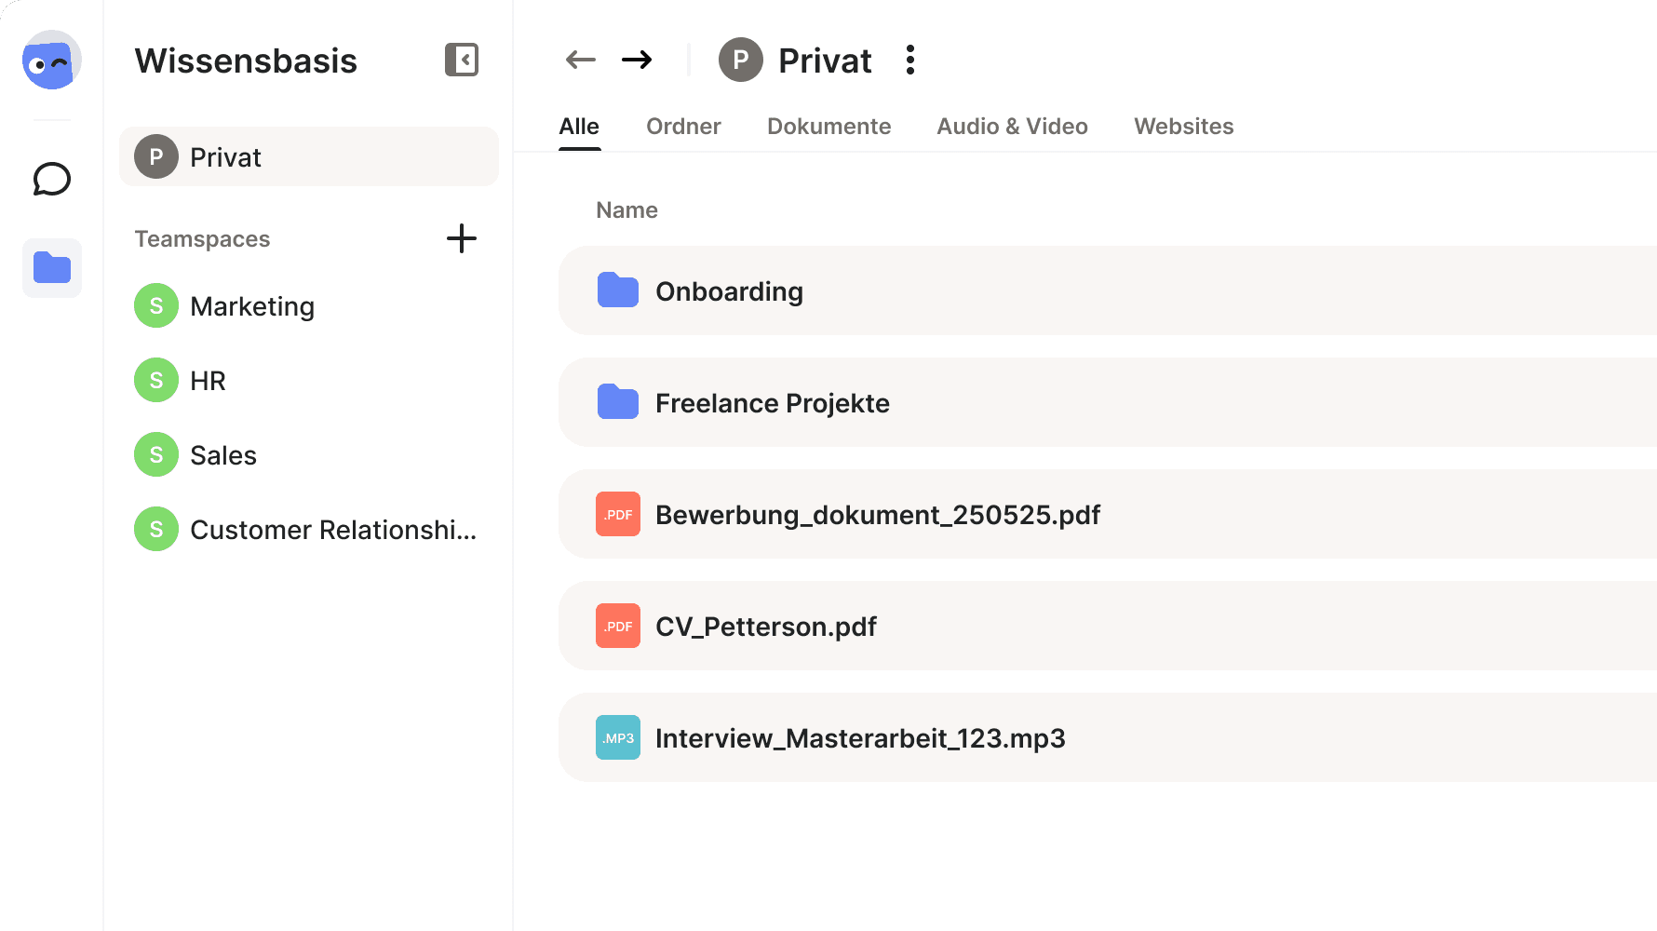Click the P avatar in the header
The image size is (1657, 931).
click(741, 60)
